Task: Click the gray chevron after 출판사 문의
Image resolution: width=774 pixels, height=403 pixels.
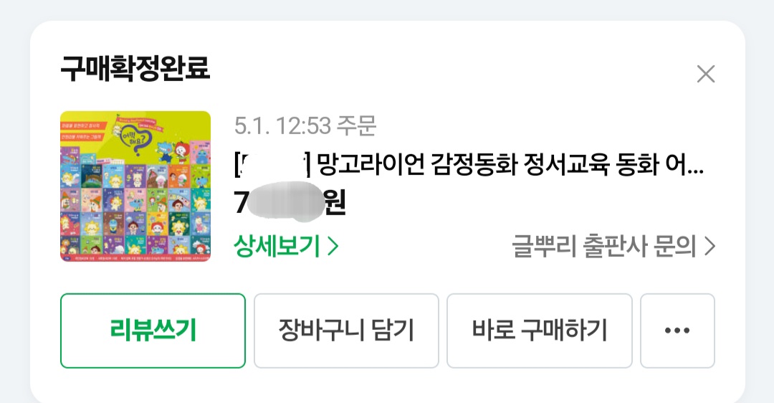Action: coord(709,247)
